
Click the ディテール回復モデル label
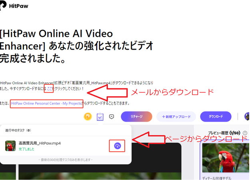[217, 178]
